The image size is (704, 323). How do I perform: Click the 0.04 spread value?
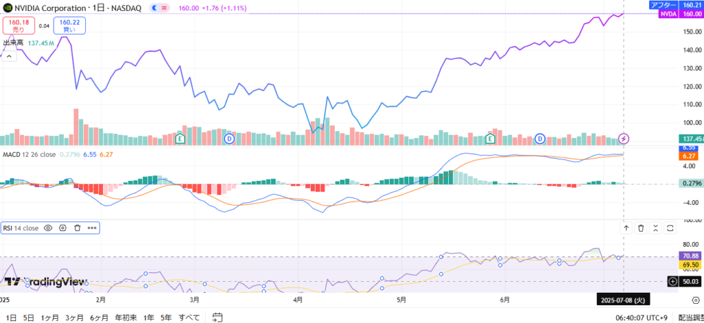(43, 25)
